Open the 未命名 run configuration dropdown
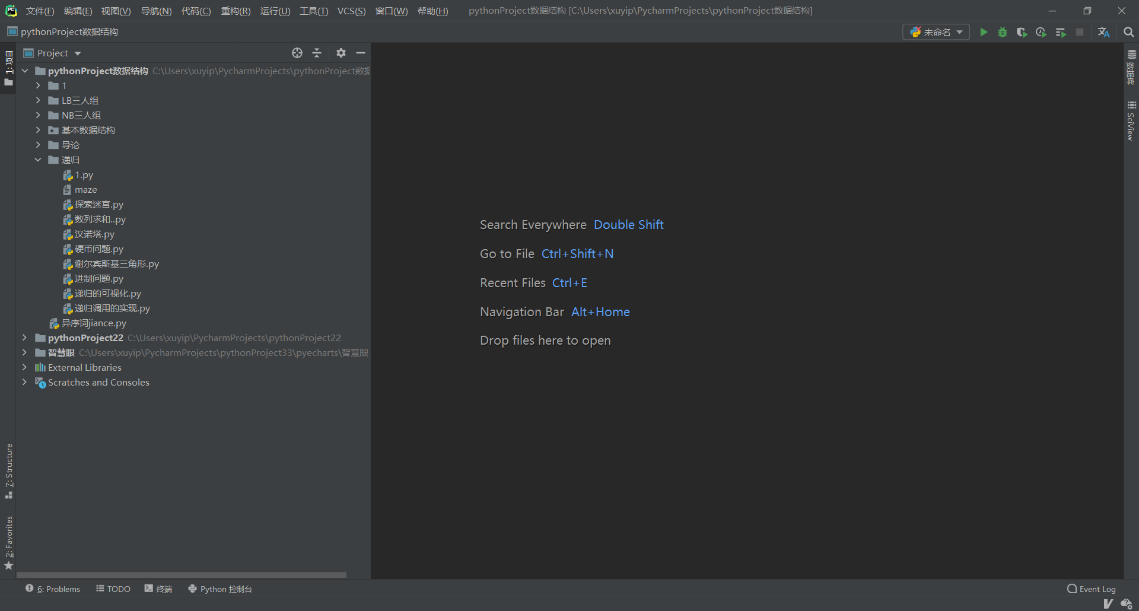Screen dimensions: 1139x611 tap(936, 32)
